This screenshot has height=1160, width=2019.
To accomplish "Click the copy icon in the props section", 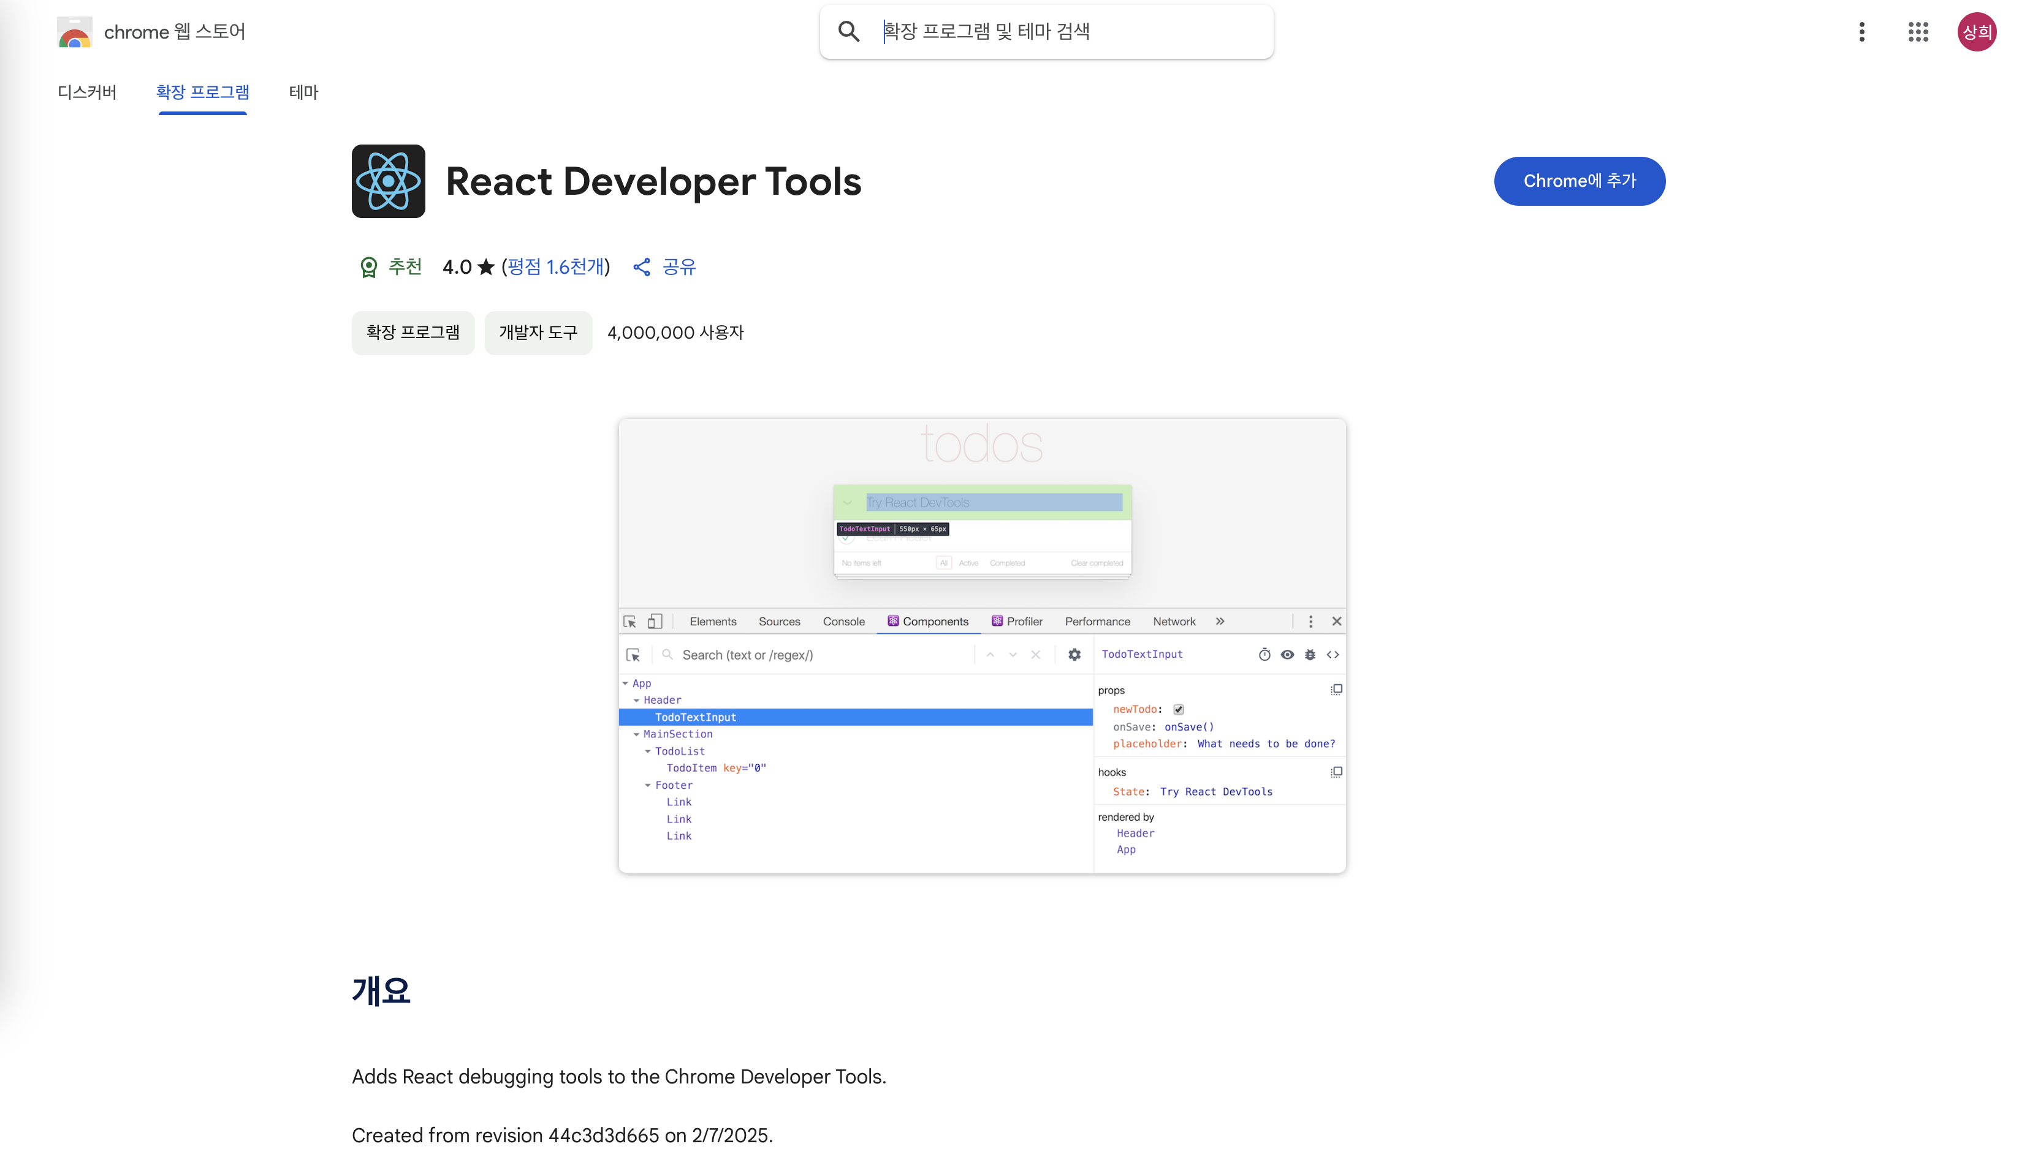I will tap(1337, 689).
